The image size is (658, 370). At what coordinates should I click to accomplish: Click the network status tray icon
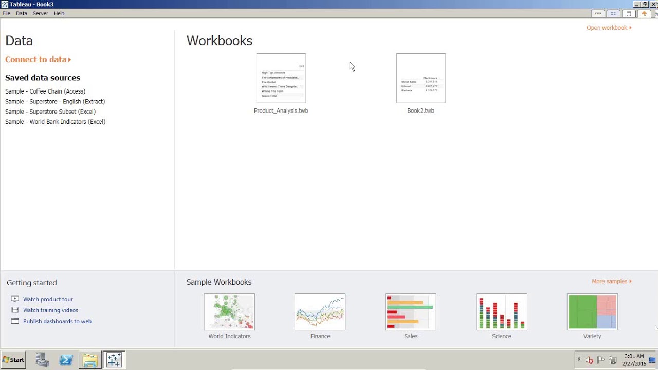pyautogui.click(x=613, y=360)
